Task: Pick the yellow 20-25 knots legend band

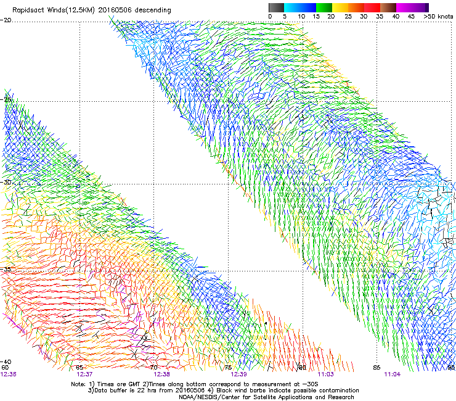Action: pyautogui.click(x=340, y=7)
